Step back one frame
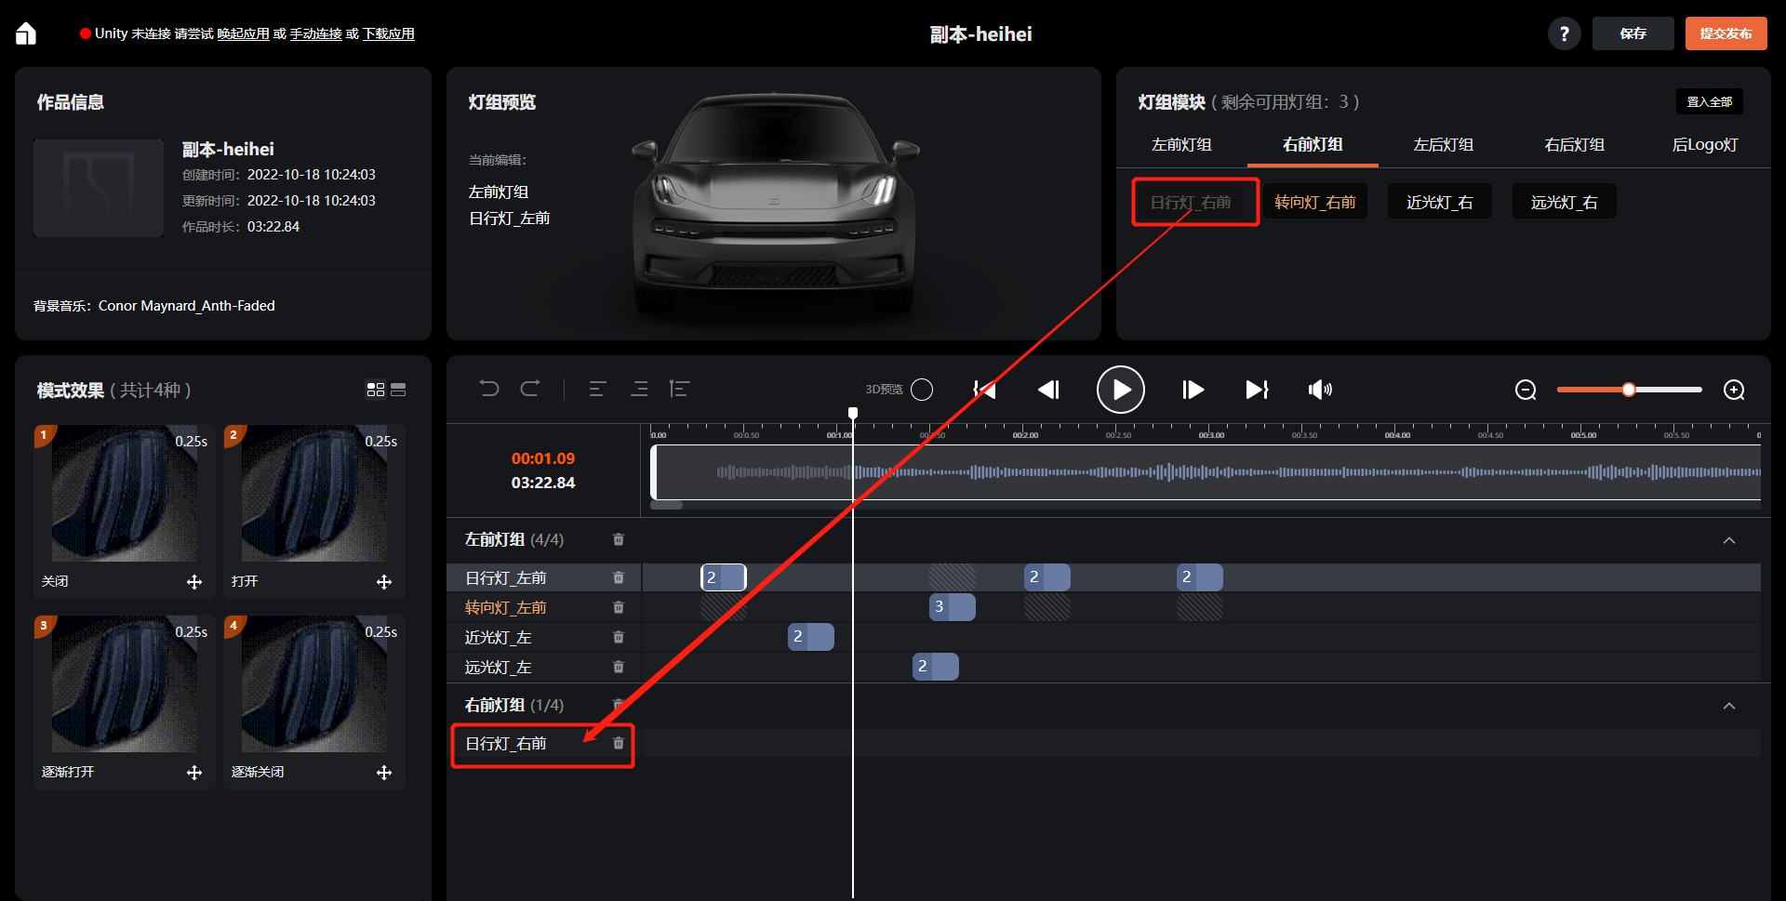This screenshot has height=901, width=1786. [x=1048, y=390]
